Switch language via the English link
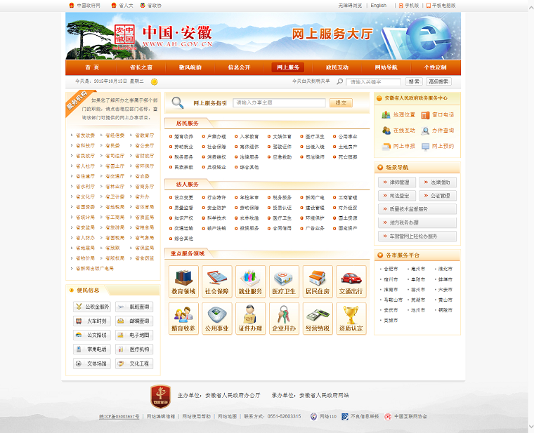 point(378,5)
